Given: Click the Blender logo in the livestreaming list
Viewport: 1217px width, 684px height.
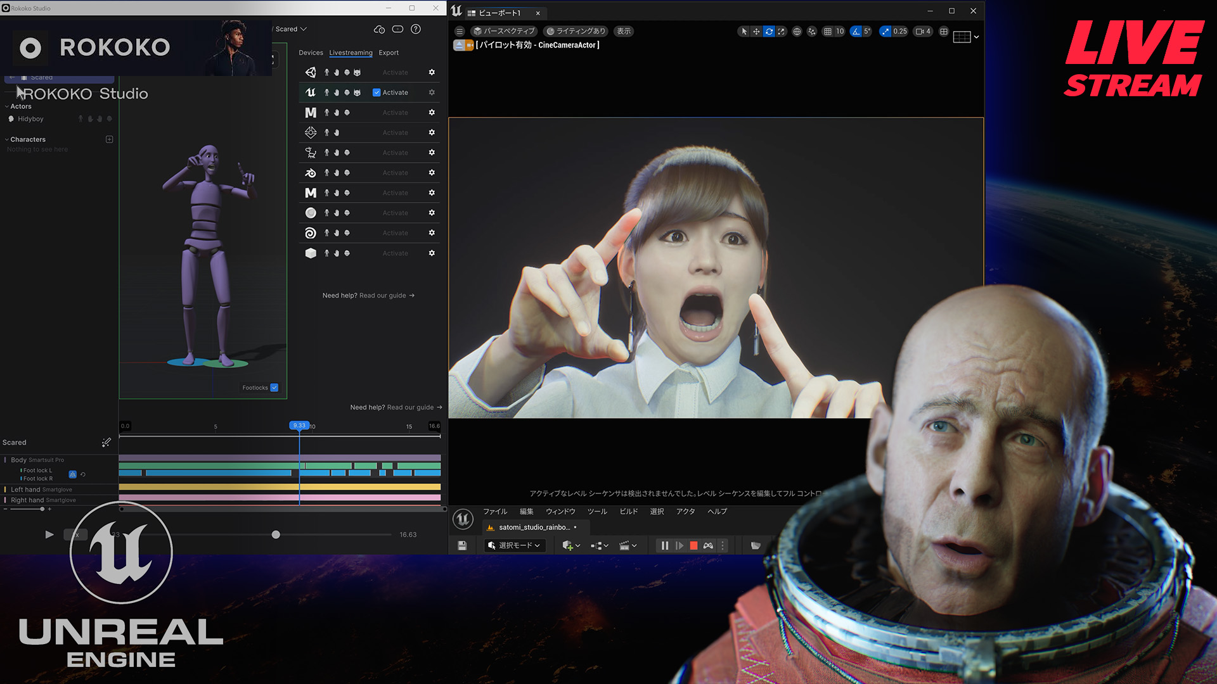Looking at the screenshot, I should coord(311,173).
